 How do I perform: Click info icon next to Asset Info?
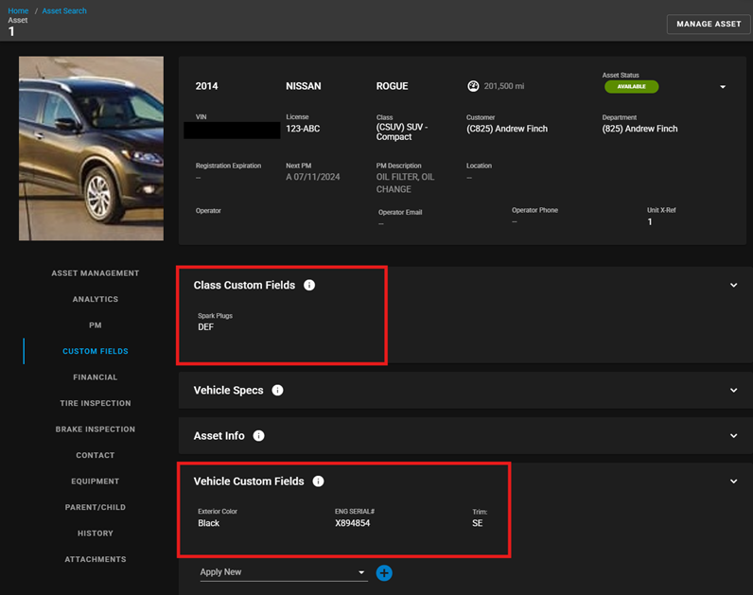click(258, 436)
